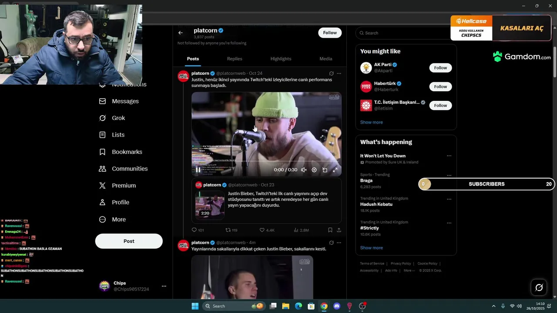Launch File Explorer from taskbar

[x=286, y=306]
